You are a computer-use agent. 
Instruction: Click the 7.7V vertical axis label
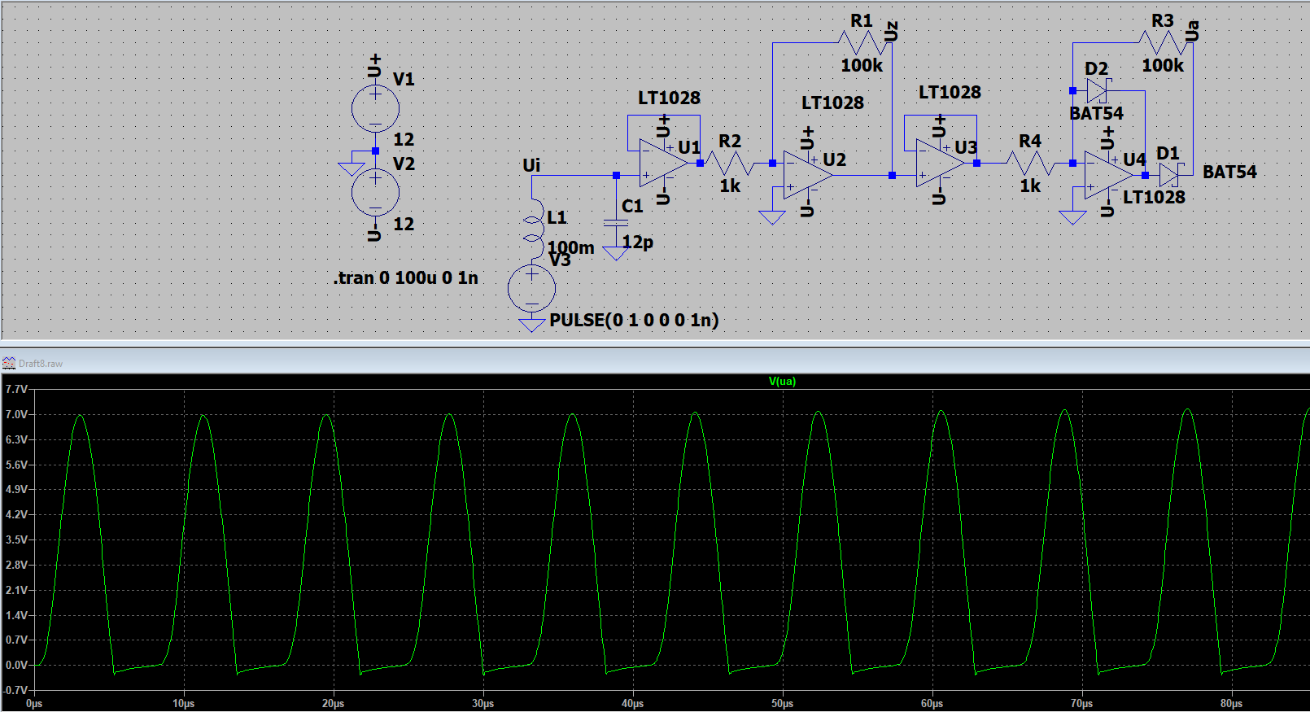[x=16, y=390]
